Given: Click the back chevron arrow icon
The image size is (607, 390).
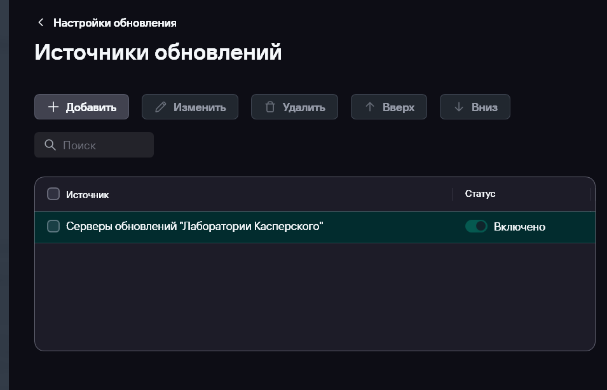Looking at the screenshot, I should click(x=41, y=23).
